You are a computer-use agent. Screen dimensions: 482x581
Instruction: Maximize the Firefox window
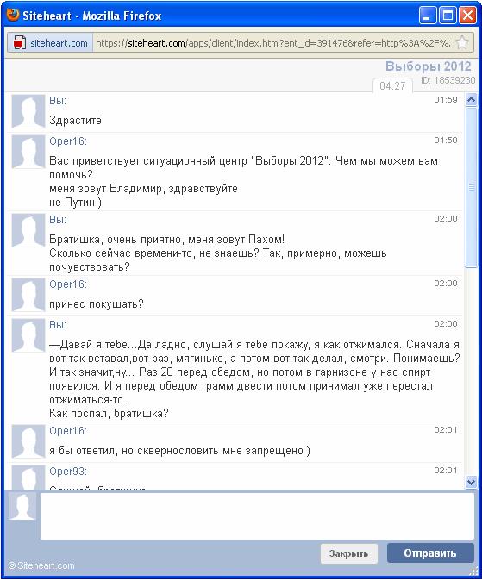pos(448,16)
